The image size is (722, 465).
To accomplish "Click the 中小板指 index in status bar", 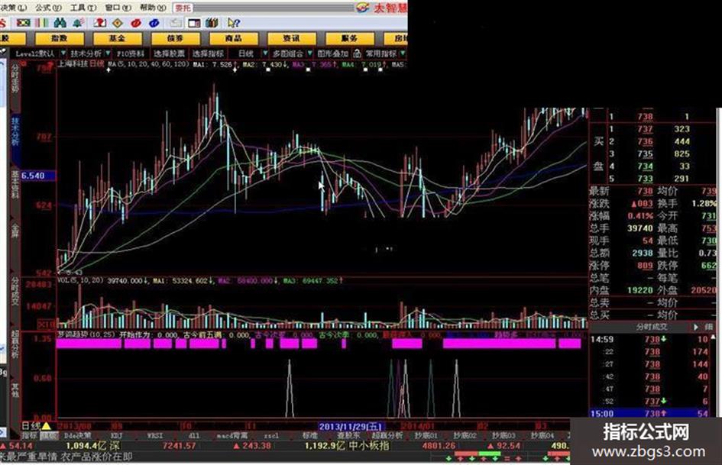I will pos(369,446).
